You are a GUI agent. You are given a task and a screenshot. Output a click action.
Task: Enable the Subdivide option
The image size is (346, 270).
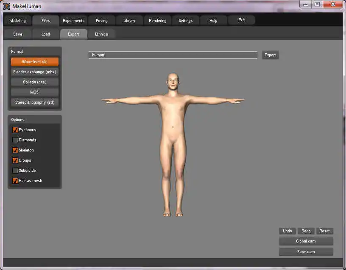pyautogui.click(x=15, y=171)
